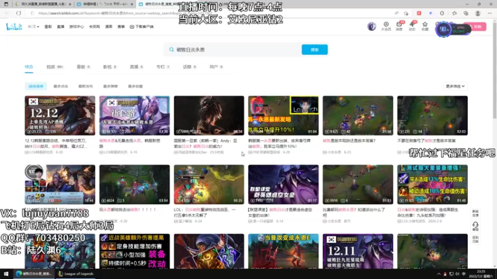The width and height of the screenshot is (497, 279).
Task: Open the 新套路 video thumbnail
Action: [x=134, y=115]
